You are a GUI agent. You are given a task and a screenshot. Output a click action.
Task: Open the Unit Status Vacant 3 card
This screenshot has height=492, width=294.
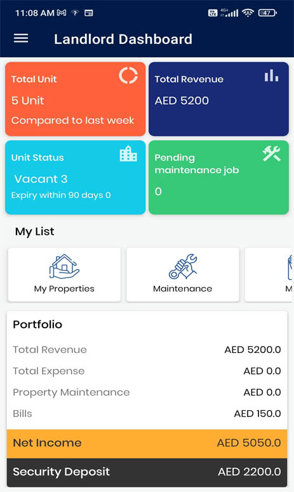pos(76,177)
